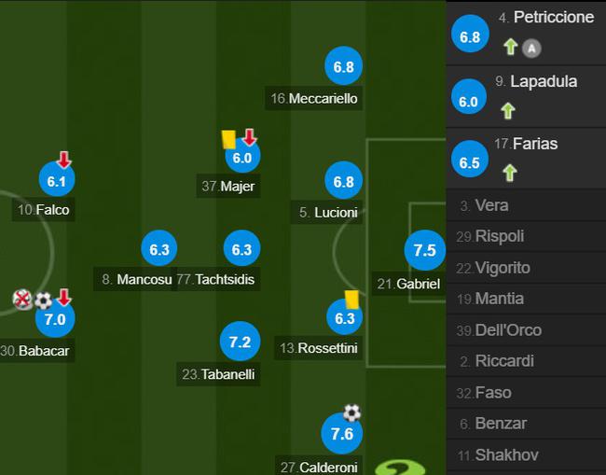
Task: Click Petriccione's assist badge icon
Action: click(531, 49)
